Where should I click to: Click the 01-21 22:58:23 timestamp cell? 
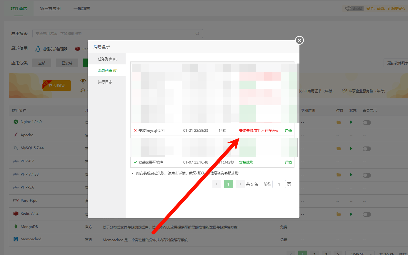[196, 130]
